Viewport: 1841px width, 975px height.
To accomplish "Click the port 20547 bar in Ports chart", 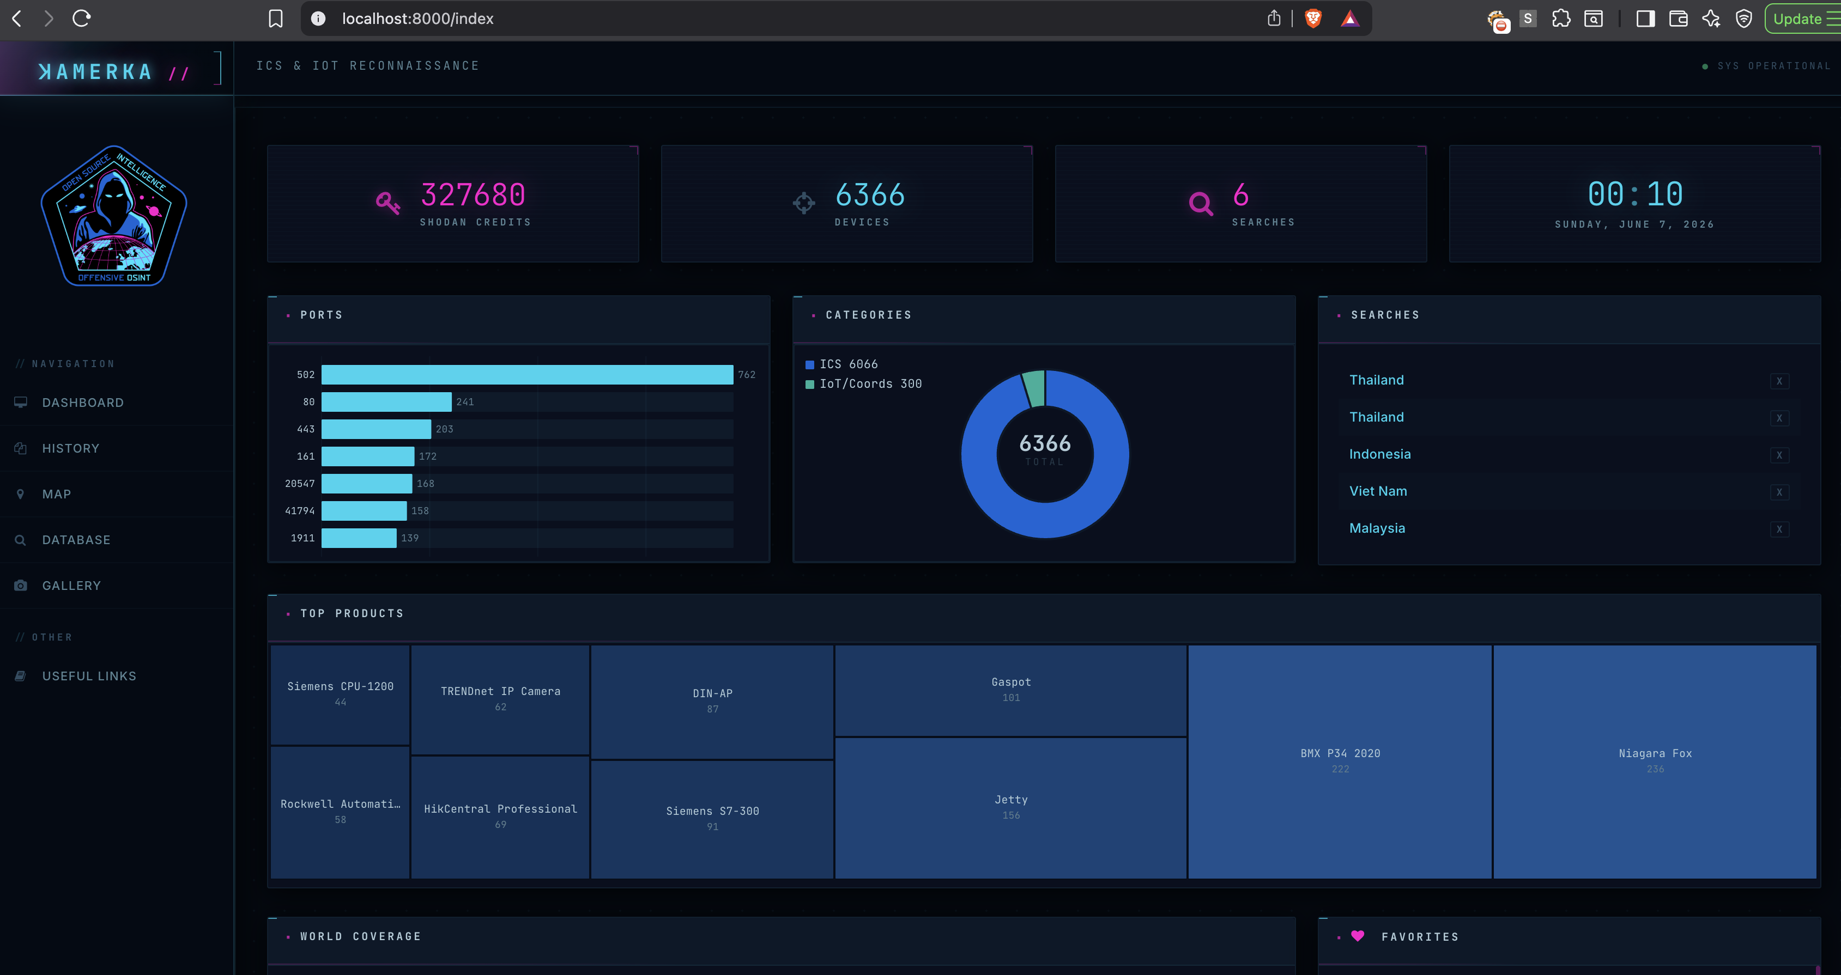I will pyautogui.click(x=367, y=484).
